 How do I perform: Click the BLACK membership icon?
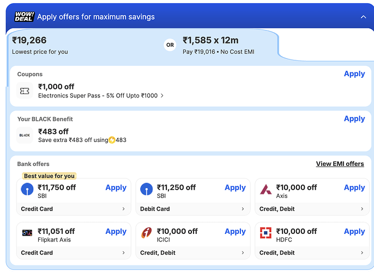coord(25,135)
